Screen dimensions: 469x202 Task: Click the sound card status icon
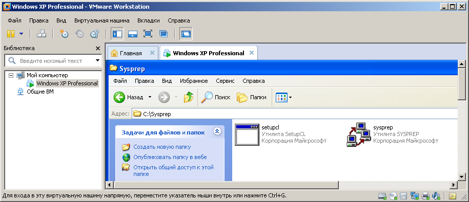tap(436, 196)
